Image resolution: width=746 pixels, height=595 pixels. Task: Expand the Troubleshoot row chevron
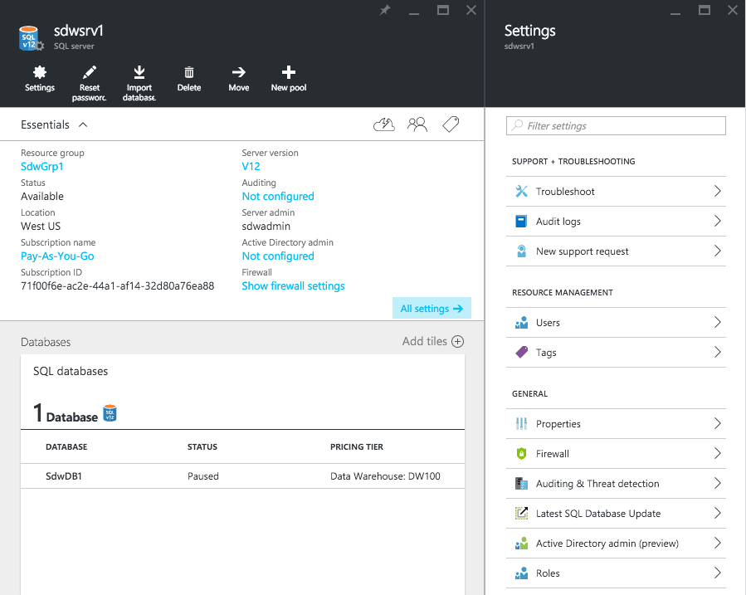pos(718,191)
